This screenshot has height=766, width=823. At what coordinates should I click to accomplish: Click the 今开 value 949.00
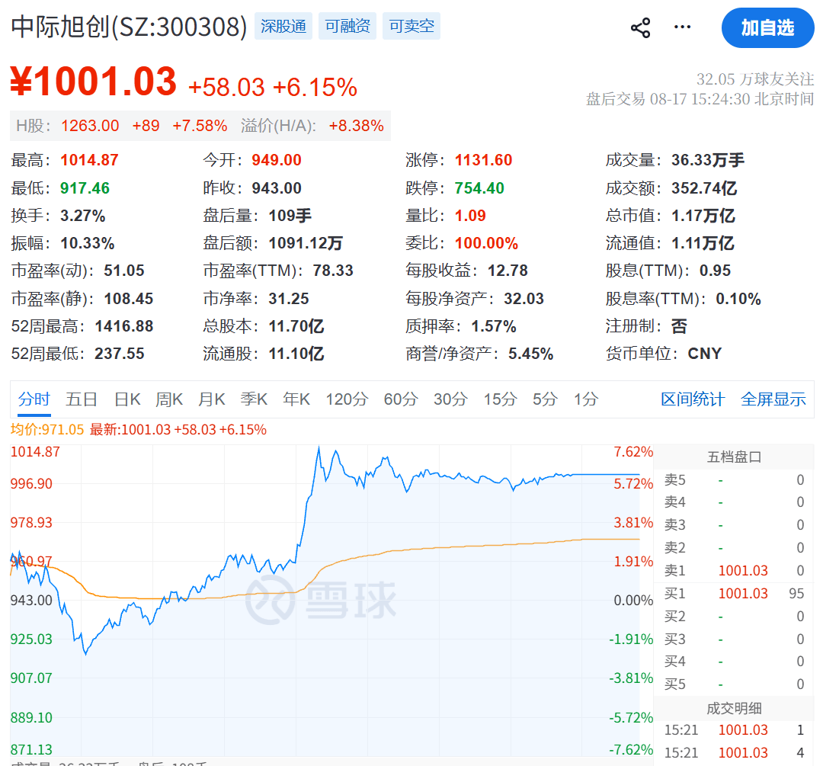[276, 160]
